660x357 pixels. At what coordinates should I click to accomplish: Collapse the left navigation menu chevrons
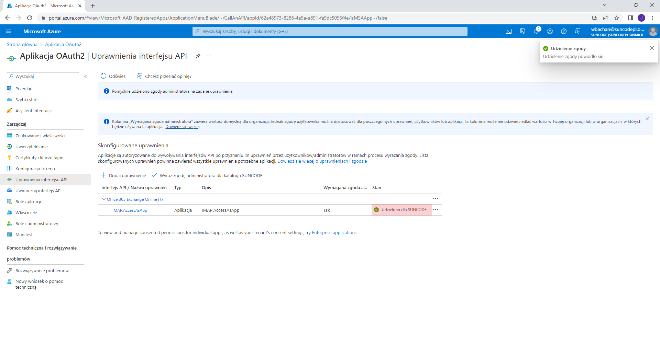click(x=86, y=76)
